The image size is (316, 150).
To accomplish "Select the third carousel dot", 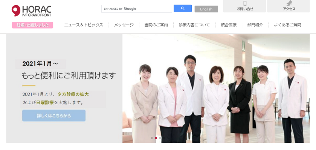I will (160, 138).
